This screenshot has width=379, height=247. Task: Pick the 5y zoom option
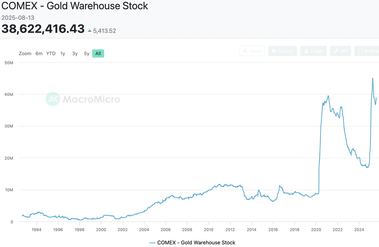[87, 54]
